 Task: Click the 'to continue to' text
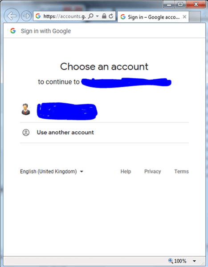coord(59,82)
